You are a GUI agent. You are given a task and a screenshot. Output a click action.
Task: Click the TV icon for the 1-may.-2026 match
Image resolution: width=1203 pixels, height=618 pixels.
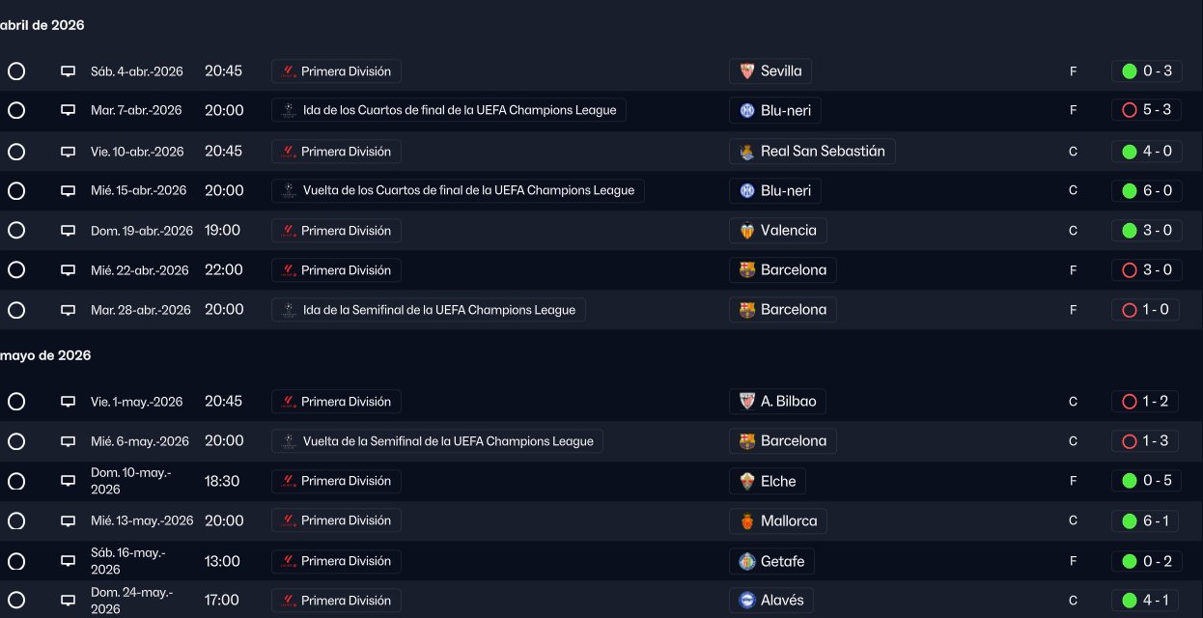(x=68, y=402)
